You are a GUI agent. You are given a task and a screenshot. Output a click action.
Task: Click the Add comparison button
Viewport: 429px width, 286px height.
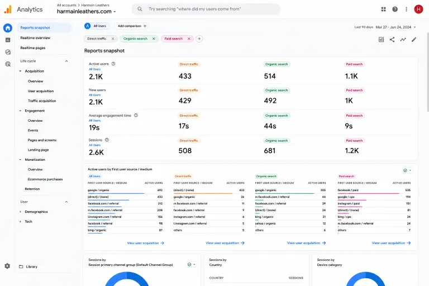pyautogui.click(x=132, y=26)
